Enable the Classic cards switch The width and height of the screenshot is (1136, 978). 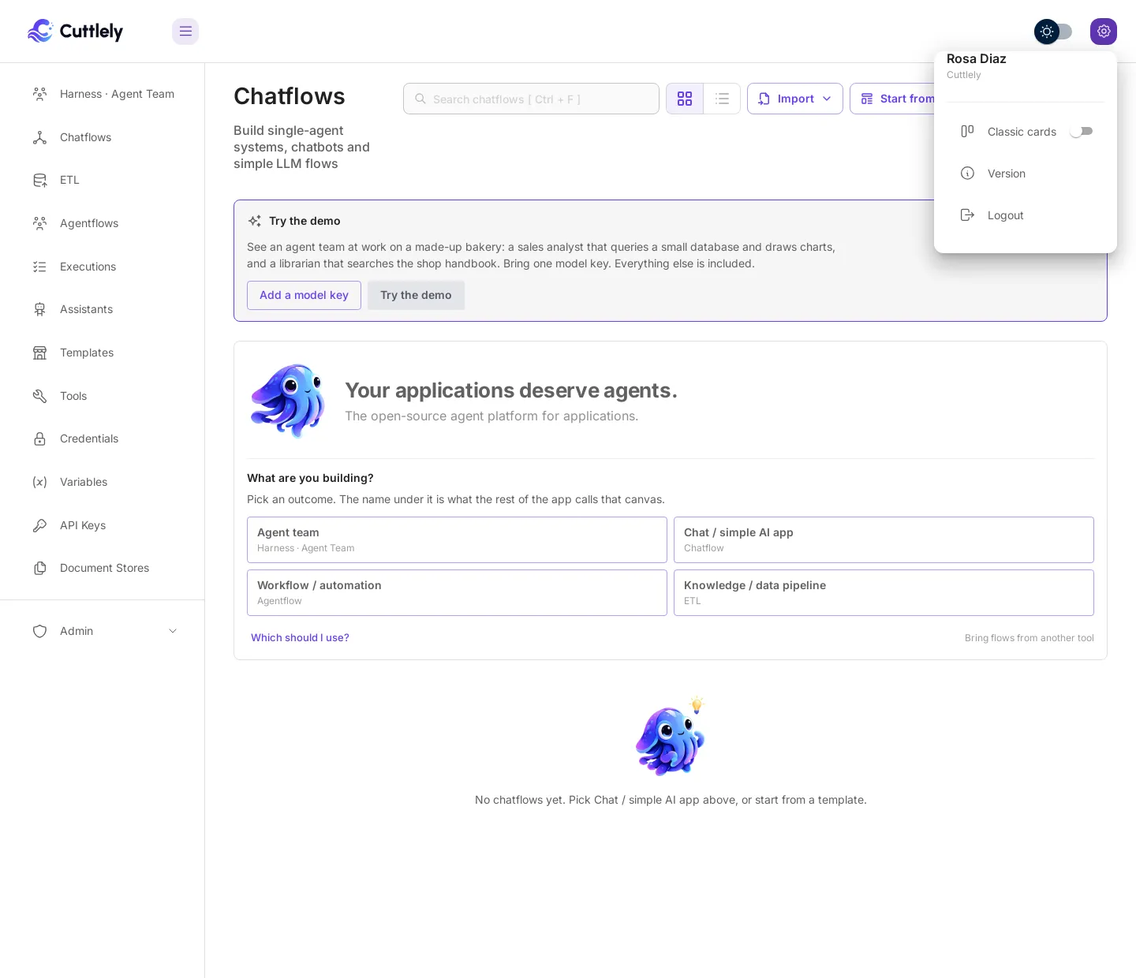click(x=1081, y=132)
